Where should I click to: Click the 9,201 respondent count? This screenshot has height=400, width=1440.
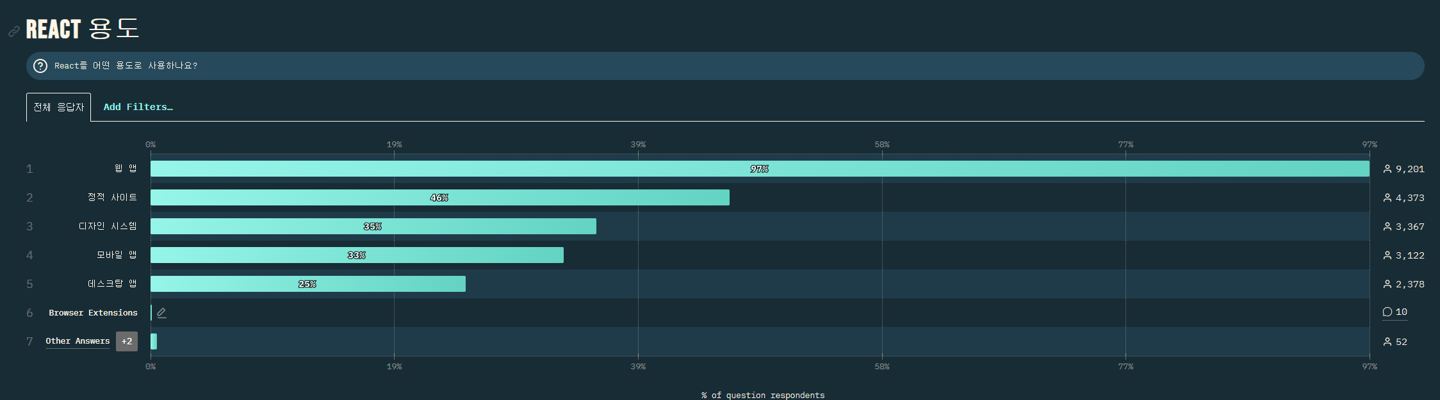pos(1410,169)
